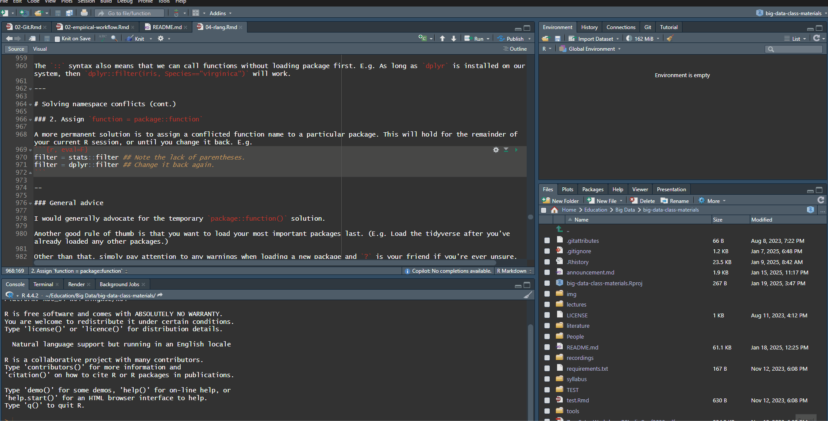Screen dimensions: 828x421
Task: Click the Environment search field
Action: (794, 49)
